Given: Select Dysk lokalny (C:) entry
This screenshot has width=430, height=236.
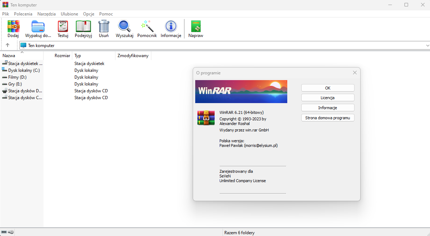Looking at the screenshot, I should [24, 70].
